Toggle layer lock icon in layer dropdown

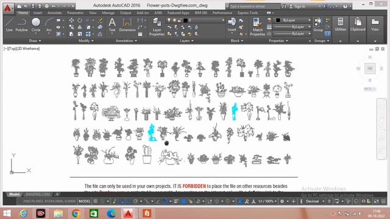(x=179, y=20)
